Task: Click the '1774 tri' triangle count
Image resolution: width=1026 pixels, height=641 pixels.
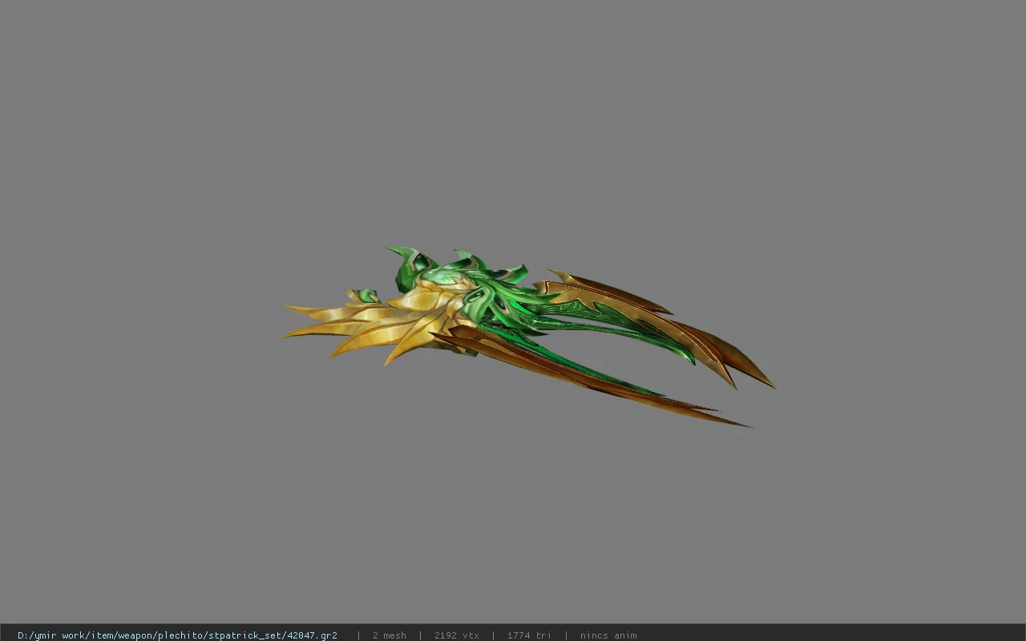Action: (x=528, y=635)
